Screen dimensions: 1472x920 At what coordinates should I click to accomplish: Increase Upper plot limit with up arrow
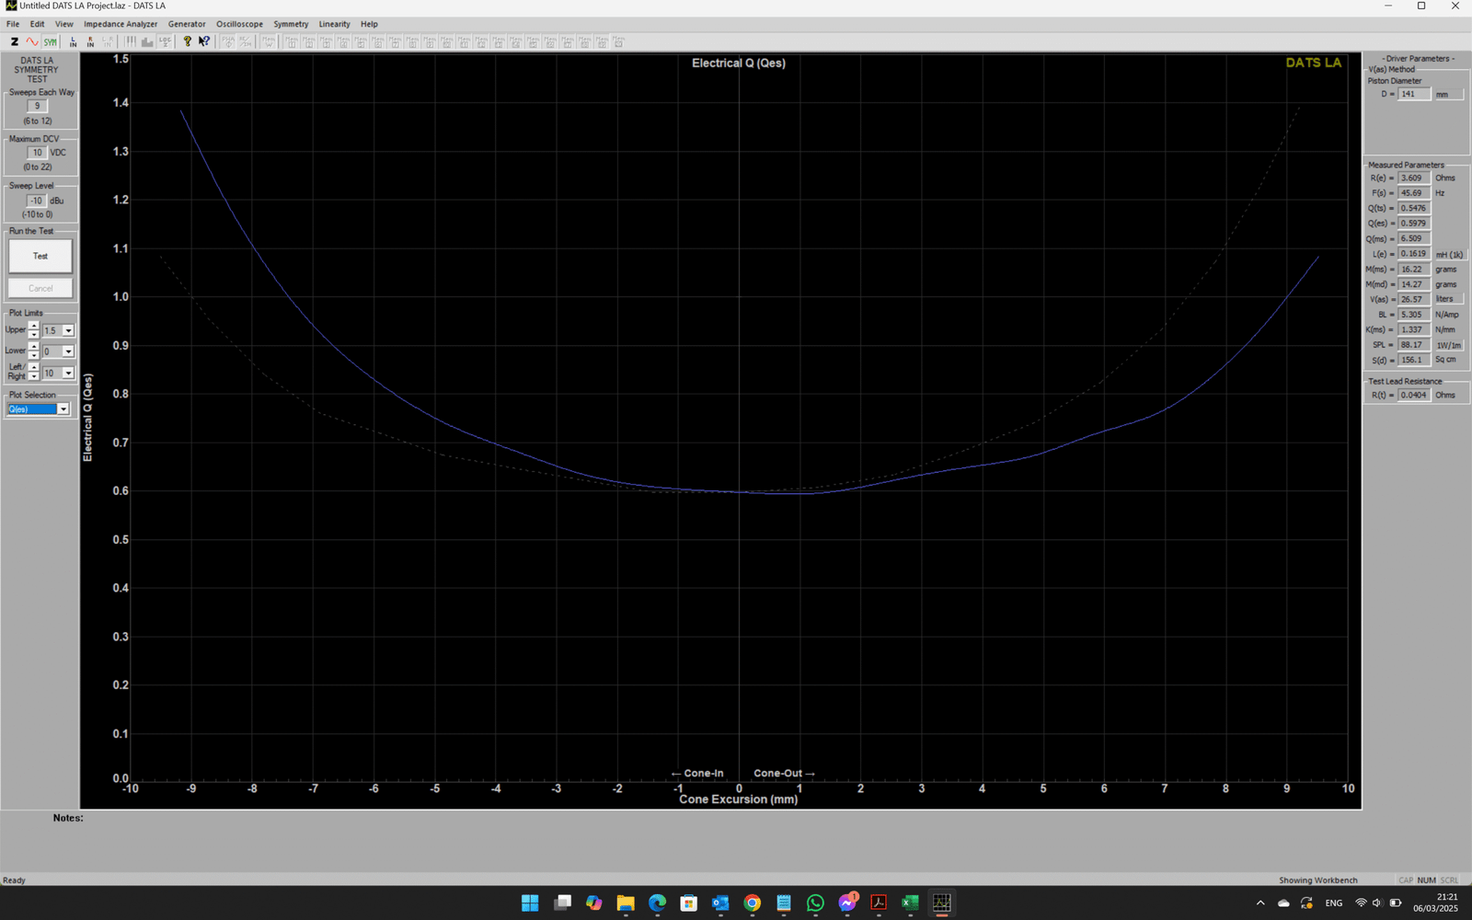[34, 326]
